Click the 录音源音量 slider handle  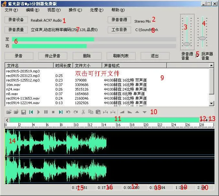tap(187, 44)
